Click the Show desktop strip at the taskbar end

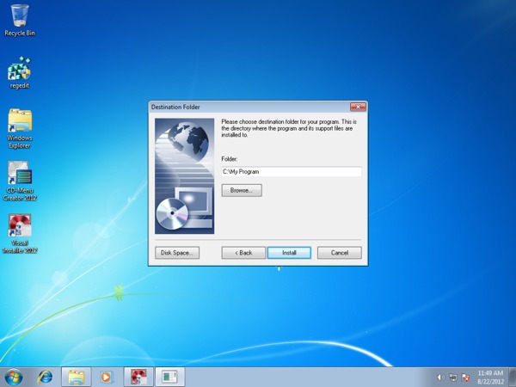pos(513,378)
